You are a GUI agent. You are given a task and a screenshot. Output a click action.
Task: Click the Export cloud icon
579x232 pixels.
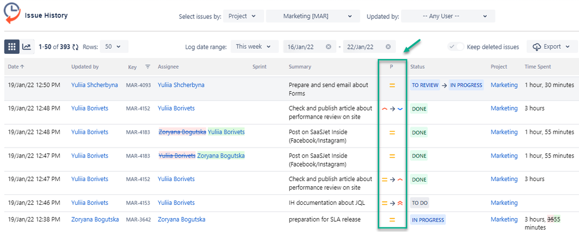coord(537,47)
